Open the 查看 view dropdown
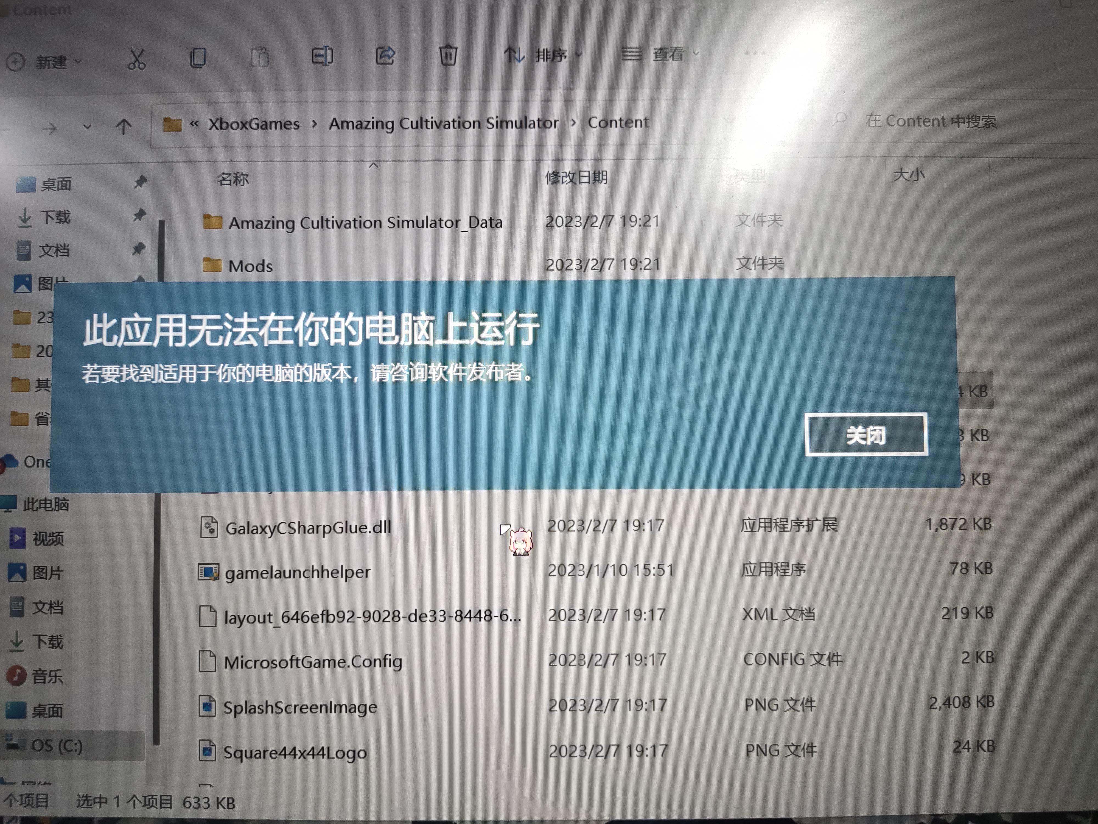The height and width of the screenshot is (824, 1098). [x=660, y=53]
